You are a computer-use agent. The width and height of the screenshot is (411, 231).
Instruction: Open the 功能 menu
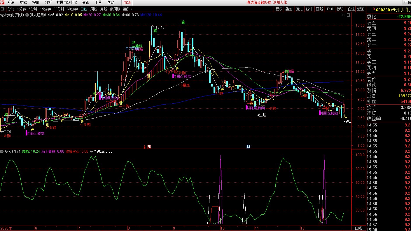pyautogui.click(x=23, y=2)
